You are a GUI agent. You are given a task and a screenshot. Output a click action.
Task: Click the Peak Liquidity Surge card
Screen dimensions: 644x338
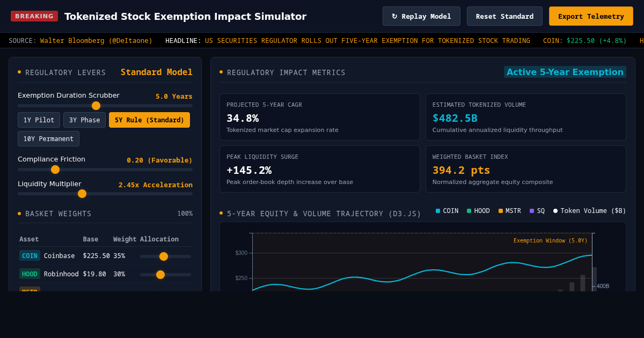(320, 169)
